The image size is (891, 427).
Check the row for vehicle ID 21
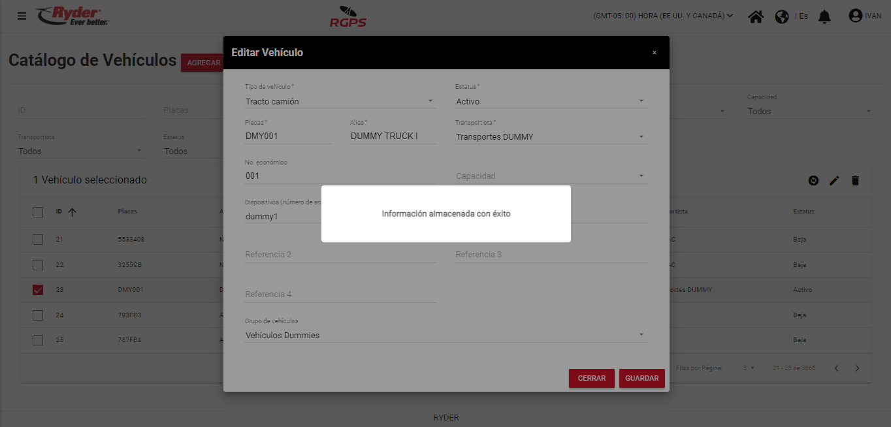point(38,240)
